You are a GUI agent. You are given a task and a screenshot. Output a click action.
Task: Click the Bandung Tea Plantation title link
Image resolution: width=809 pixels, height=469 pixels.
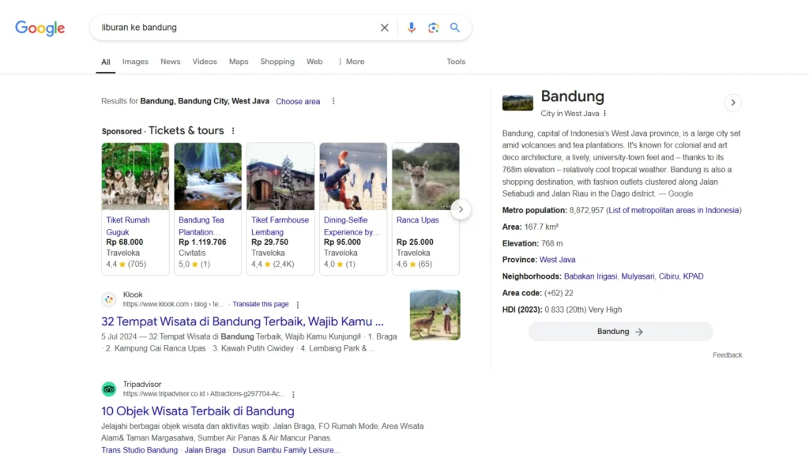tap(201, 226)
